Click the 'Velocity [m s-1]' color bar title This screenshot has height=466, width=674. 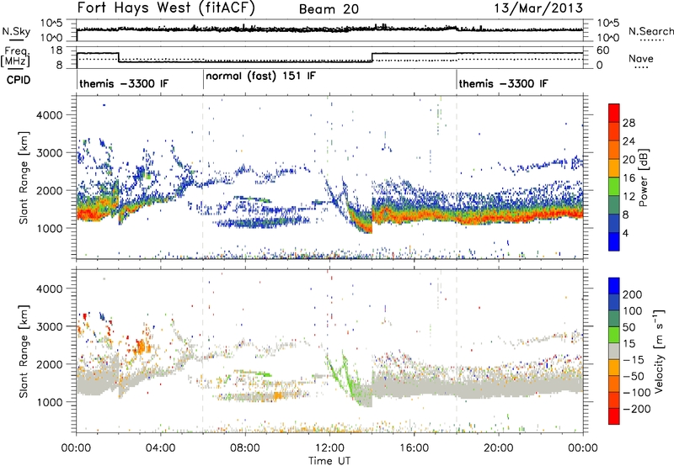[658, 351]
